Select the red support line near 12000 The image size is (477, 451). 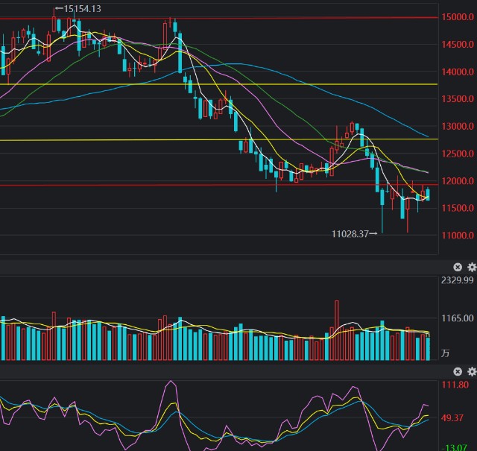(219, 185)
